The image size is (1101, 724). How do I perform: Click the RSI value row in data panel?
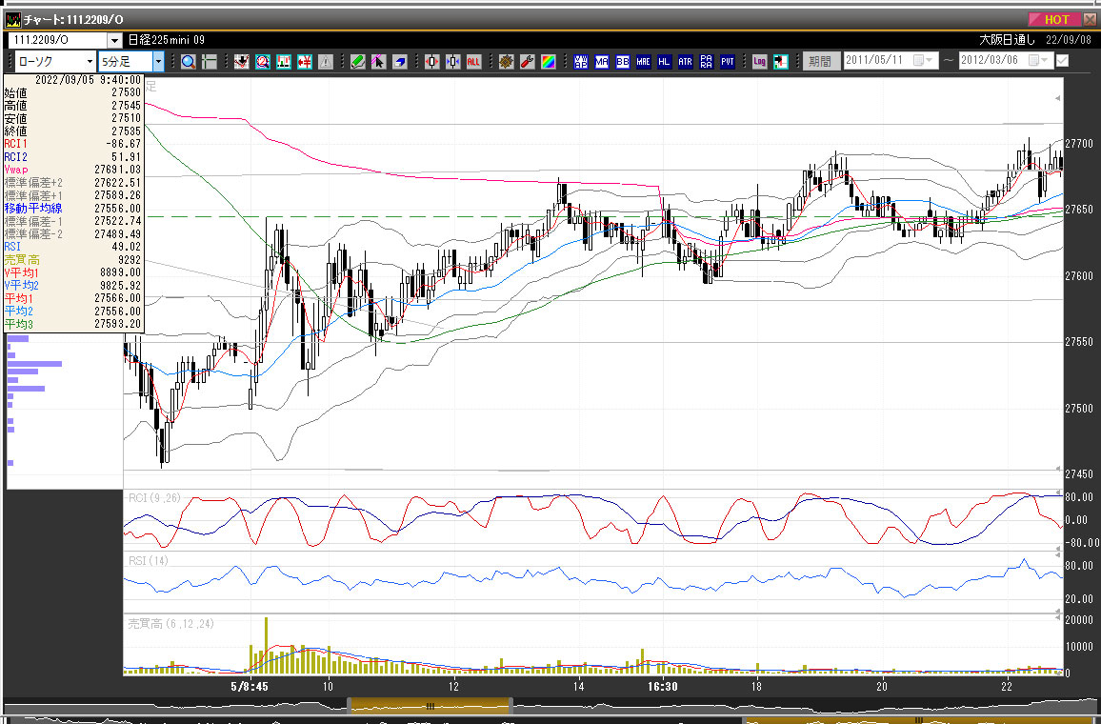tap(73, 247)
